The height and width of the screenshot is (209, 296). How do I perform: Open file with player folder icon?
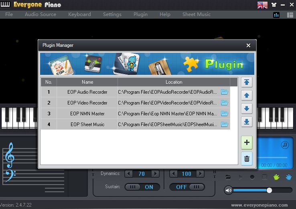pos(228,177)
